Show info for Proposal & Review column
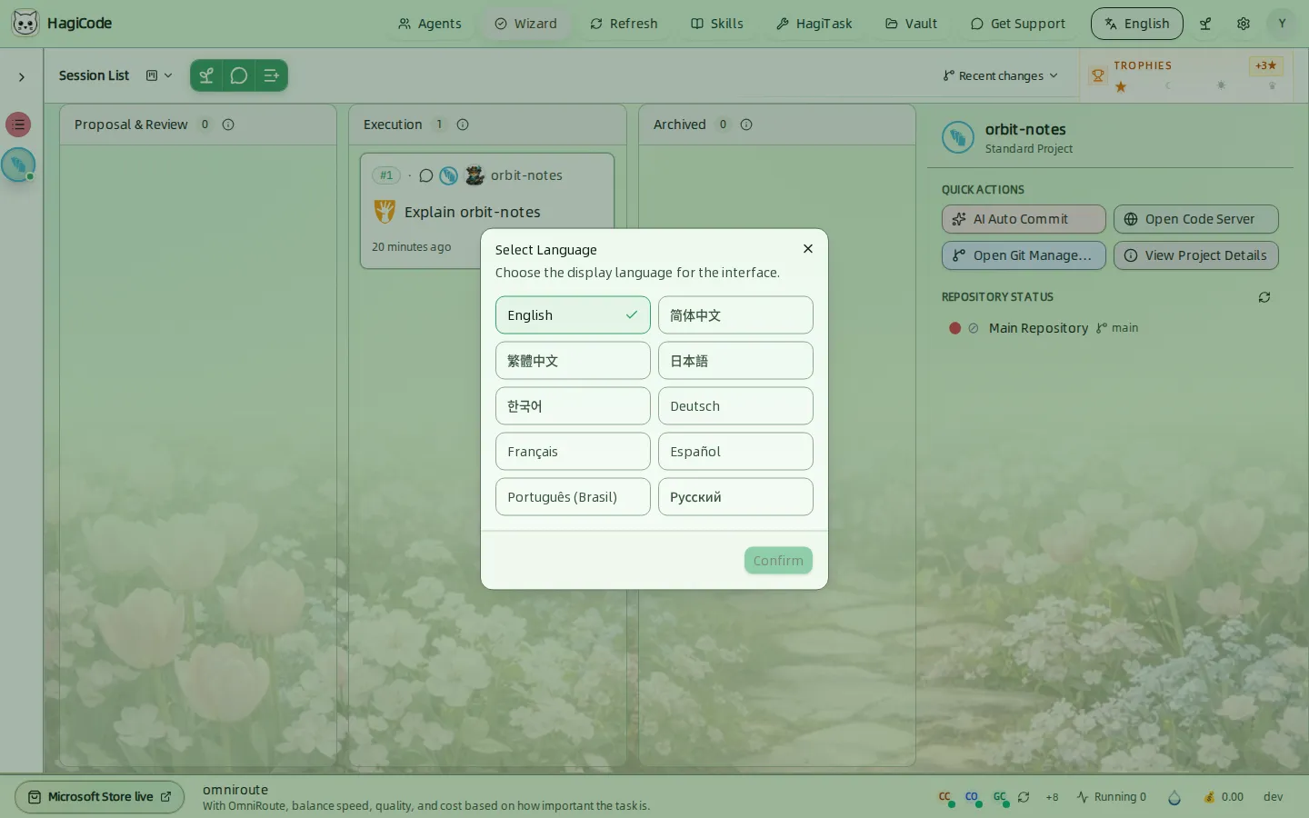Image resolution: width=1309 pixels, height=818 pixels. [228, 125]
